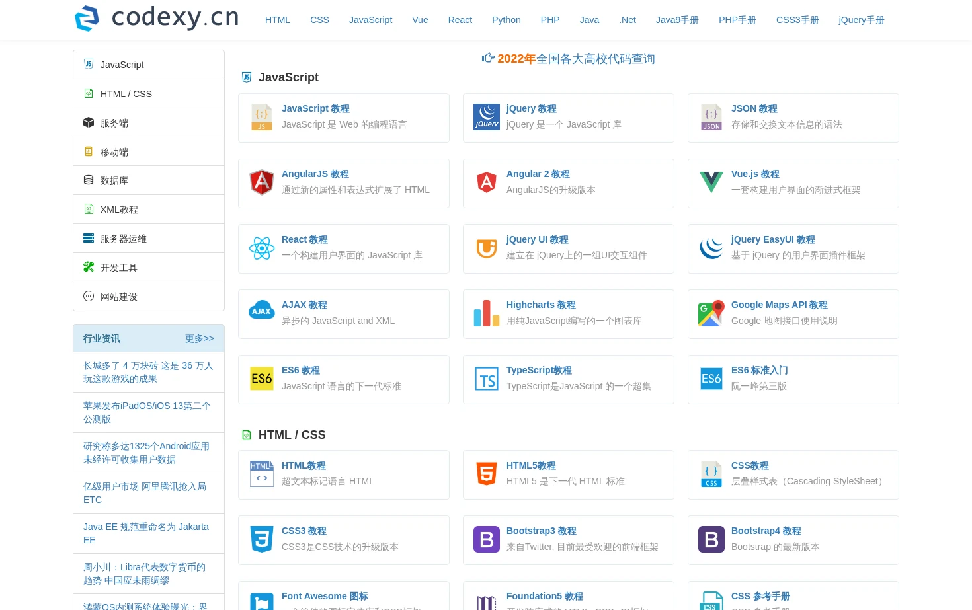
Task: Open the CSS 参考手册 title link
Action: pos(760,596)
